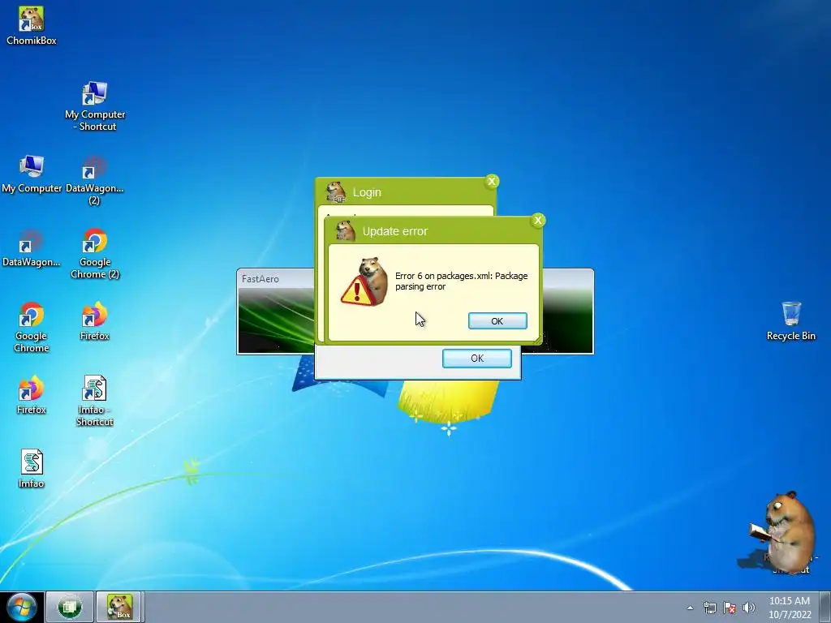Click the Show desktop strip in taskbar

[x=825, y=607]
